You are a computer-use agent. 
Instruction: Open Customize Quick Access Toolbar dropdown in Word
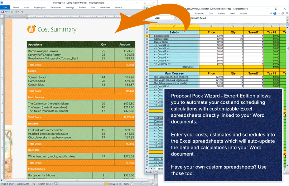22,12
